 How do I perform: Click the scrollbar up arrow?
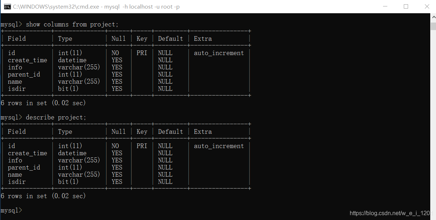pos(433,16)
